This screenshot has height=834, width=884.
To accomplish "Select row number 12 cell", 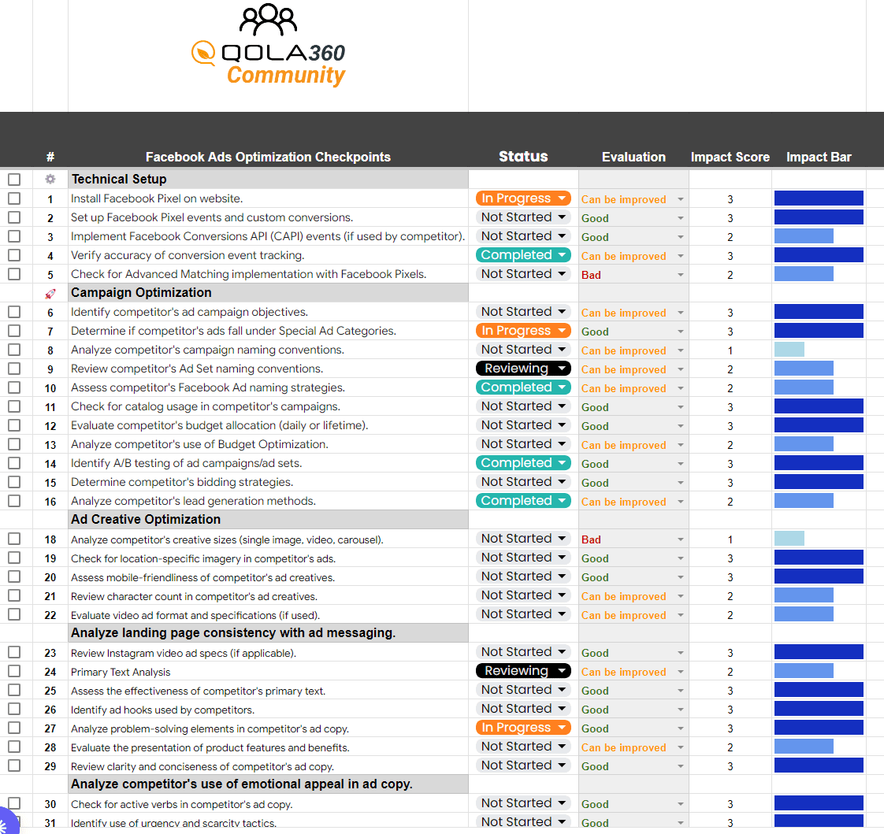I will coord(50,426).
